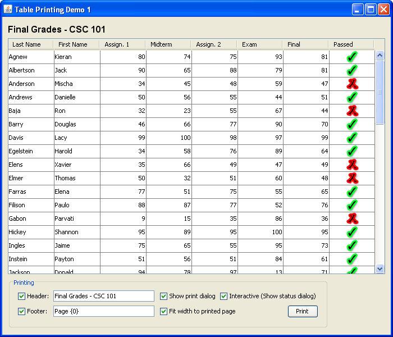Click the green check icon in Filison's row
This screenshot has height=337, width=393.
[352, 205]
